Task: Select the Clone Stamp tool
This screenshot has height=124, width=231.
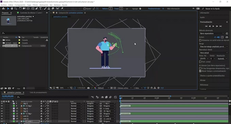Action: (x=49, y=9)
